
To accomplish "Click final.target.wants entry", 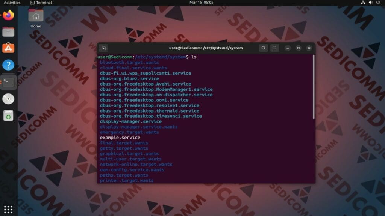I will click(124, 143).
